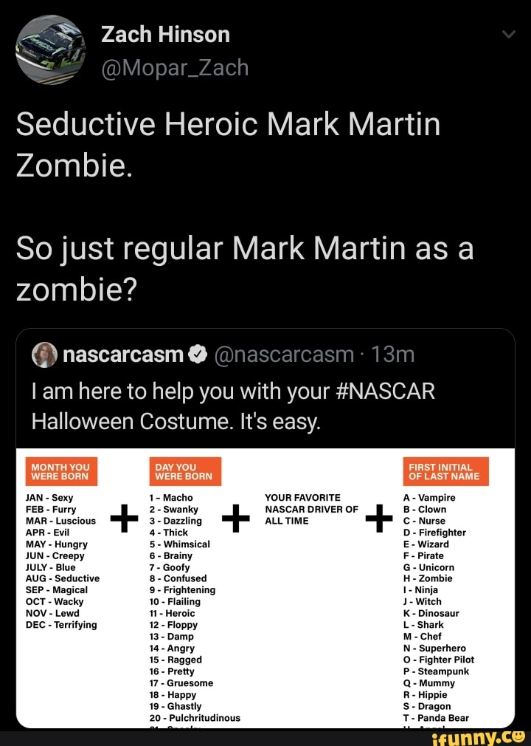Screen dimensions: 531x746
Task: Toggle the FIRST INITIAL OF LAST NAME header
Action: pyautogui.click(x=447, y=471)
